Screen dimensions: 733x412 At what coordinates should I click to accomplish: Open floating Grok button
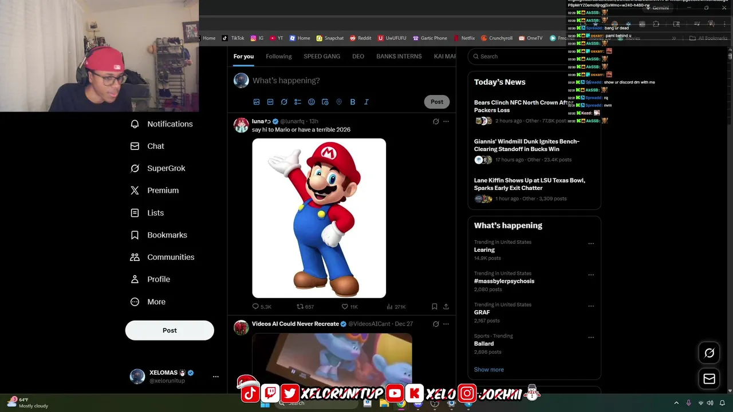click(709, 353)
